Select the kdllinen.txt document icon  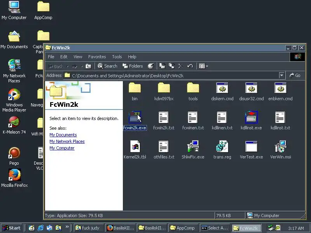pos(222,117)
